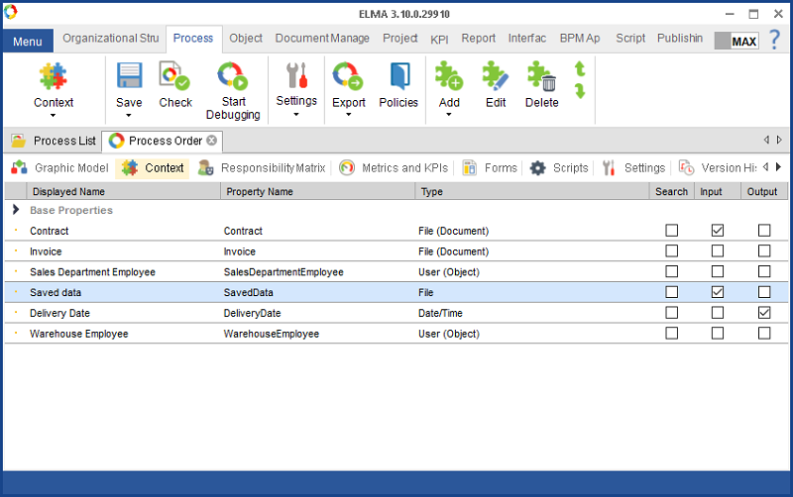
Task: Expand the Base Properties group
Action: tap(16, 210)
